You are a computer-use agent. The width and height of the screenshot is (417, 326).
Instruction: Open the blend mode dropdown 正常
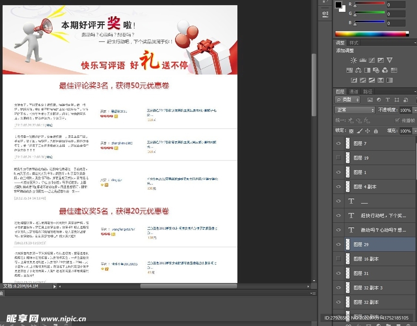[355, 110]
